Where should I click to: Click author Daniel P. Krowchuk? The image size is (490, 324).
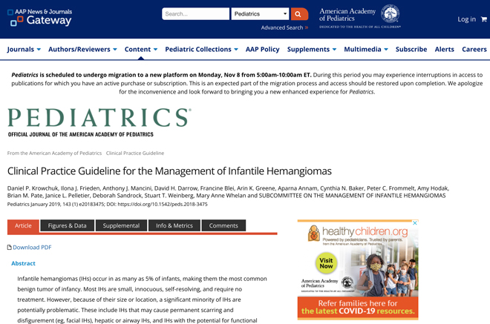pos(33,188)
